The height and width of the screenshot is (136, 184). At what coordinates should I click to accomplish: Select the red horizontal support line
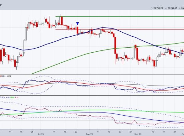coord(120,29)
